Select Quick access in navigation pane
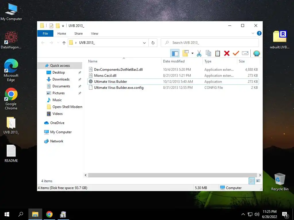The width and height of the screenshot is (294, 220). click(x=60, y=66)
